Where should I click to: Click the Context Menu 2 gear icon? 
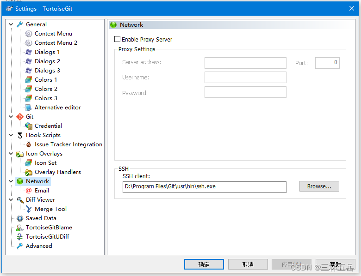29,43
